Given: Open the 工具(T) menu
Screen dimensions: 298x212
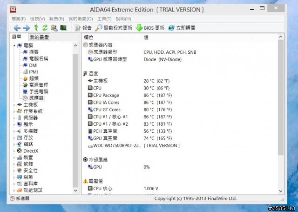Looking at the screenshot, I should pos(104,19).
